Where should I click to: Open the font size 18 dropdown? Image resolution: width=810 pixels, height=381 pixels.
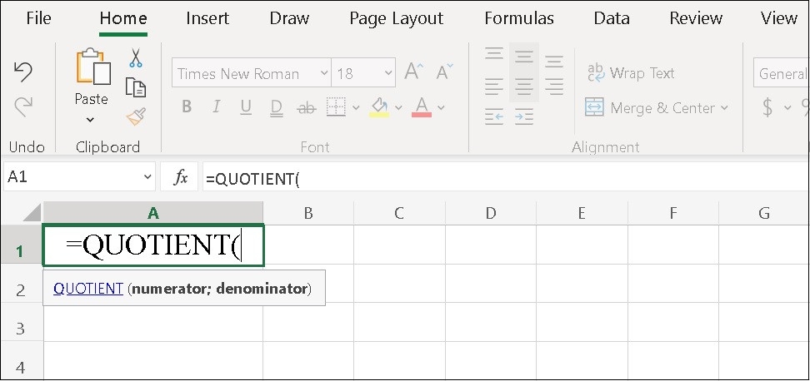388,73
